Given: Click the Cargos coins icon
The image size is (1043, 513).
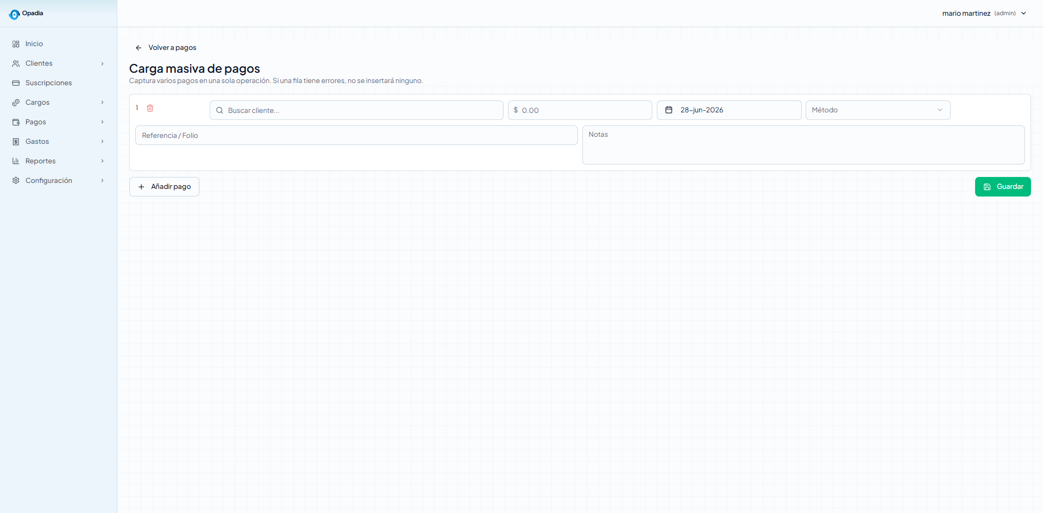Looking at the screenshot, I should 16,103.
